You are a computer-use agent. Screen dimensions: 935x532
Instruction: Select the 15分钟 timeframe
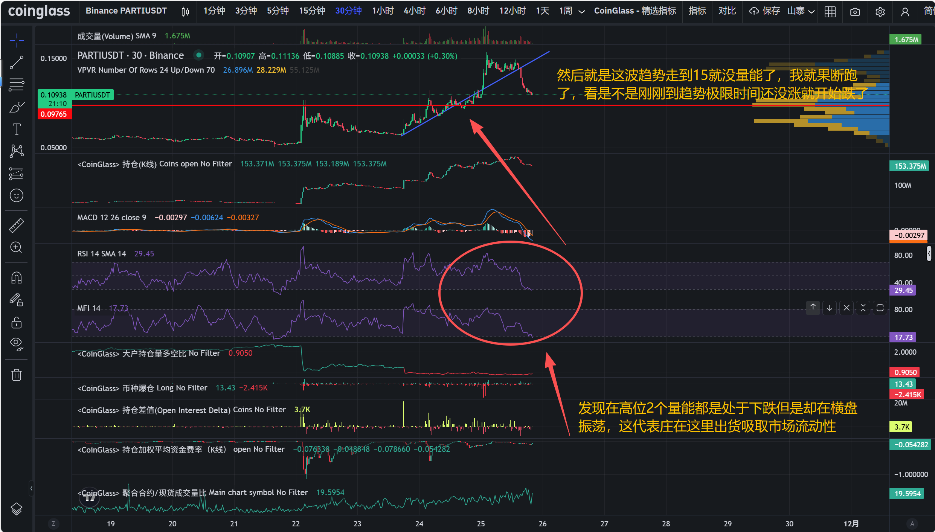[x=312, y=11]
